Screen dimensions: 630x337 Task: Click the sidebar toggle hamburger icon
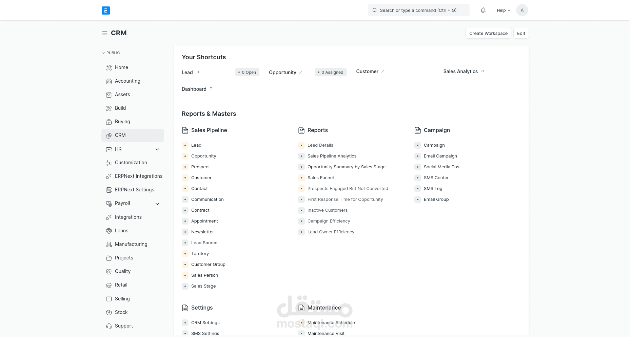(x=104, y=33)
